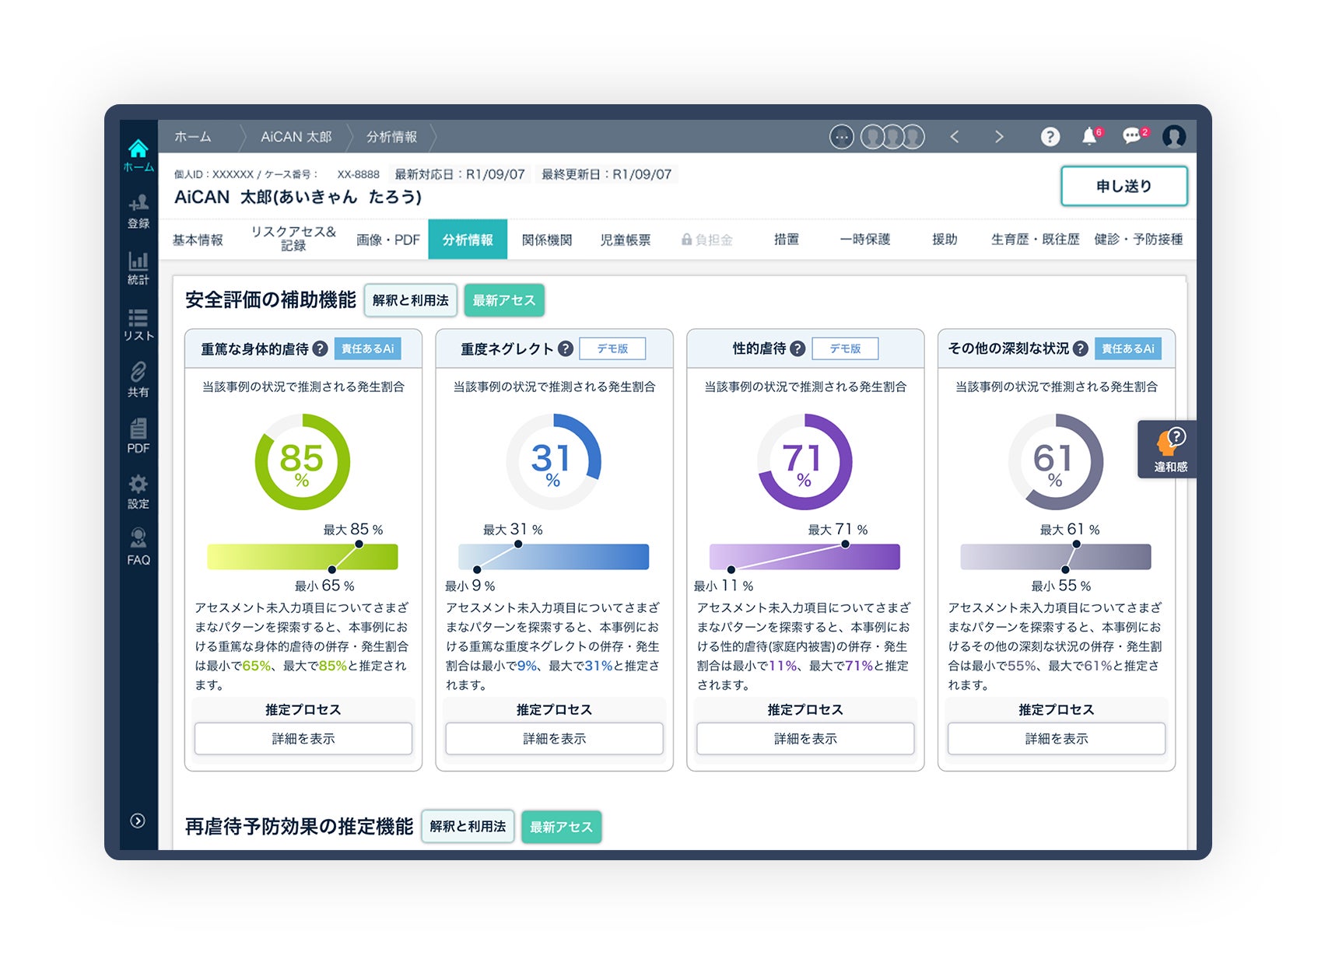
Task: Click the ellipsis more-users icon
Action: [x=842, y=137]
